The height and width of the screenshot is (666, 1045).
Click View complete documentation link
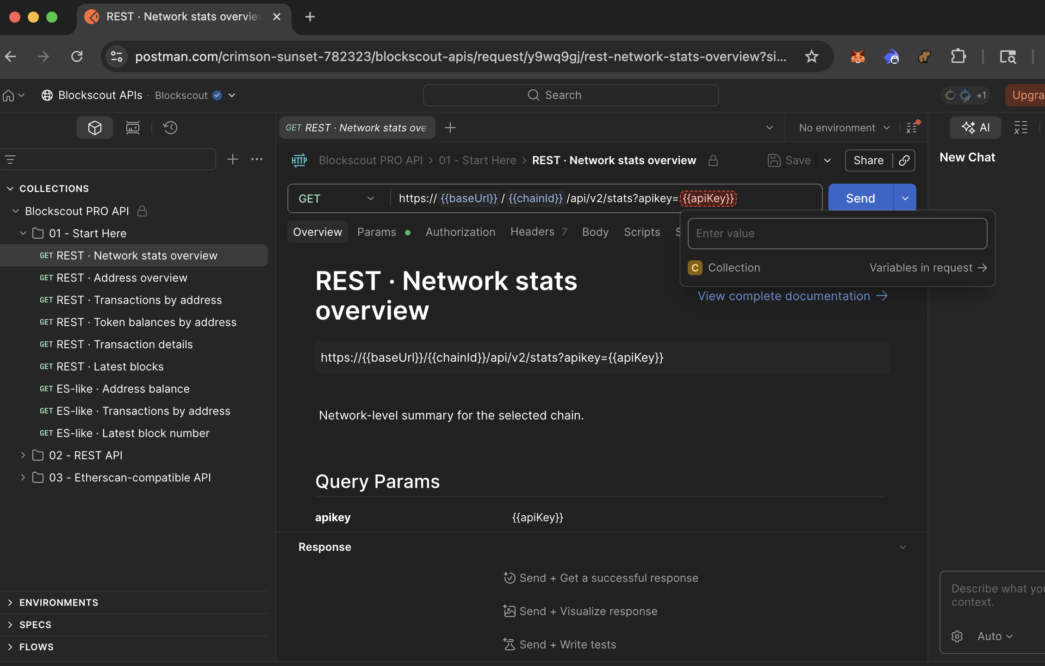[792, 296]
